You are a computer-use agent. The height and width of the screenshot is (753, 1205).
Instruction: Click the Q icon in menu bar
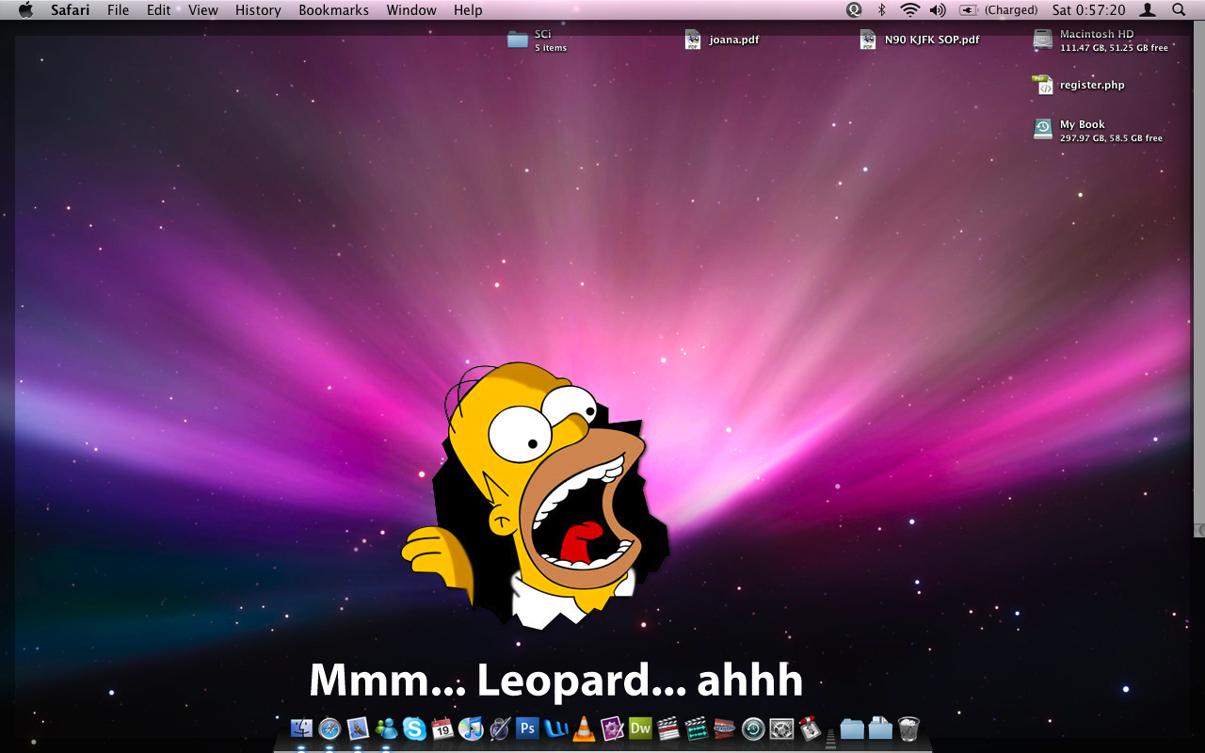point(854,10)
